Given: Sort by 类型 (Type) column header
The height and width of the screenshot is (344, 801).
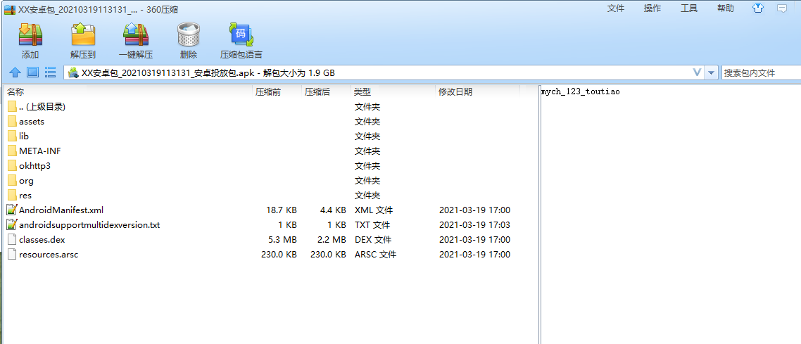Looking at the screenshot, I should [x=362, y=92].
